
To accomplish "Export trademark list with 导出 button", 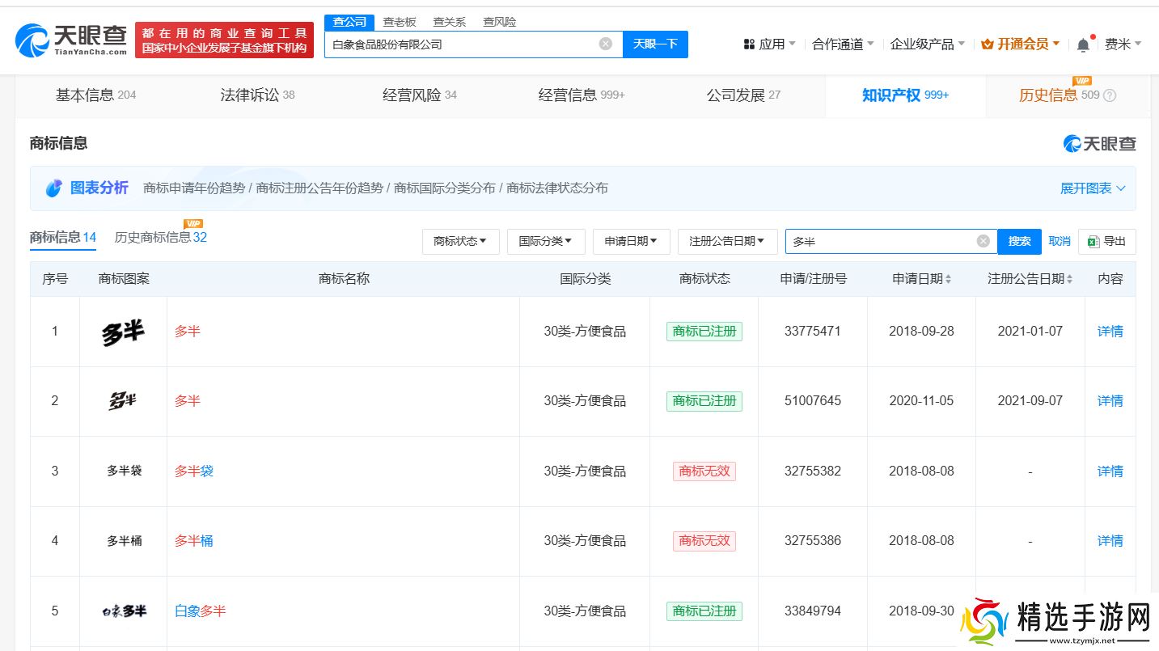I will (1106, 241).
